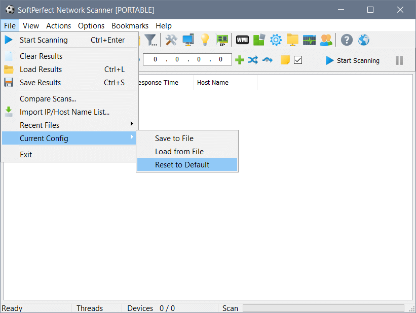Choose Exit from File menu

tap(69, 155)
